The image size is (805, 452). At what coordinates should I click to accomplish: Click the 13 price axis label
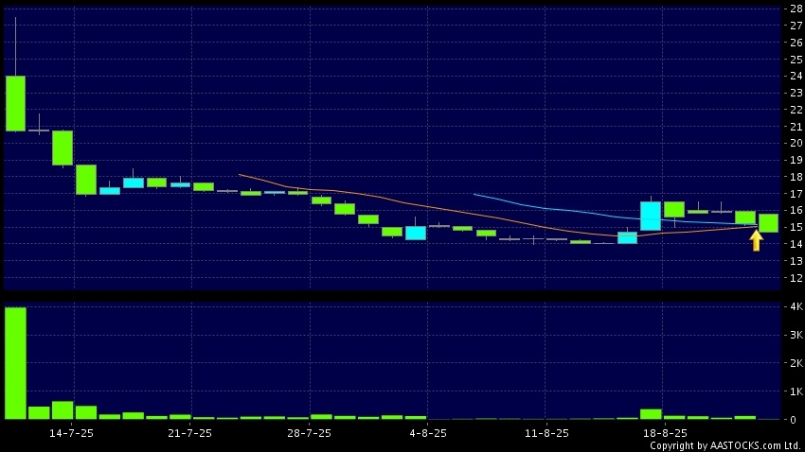coord(796,261)
